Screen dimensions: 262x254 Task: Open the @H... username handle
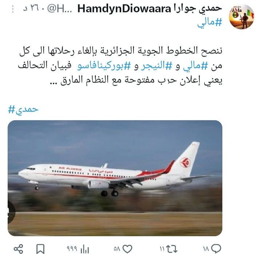(x=59, y=9)
